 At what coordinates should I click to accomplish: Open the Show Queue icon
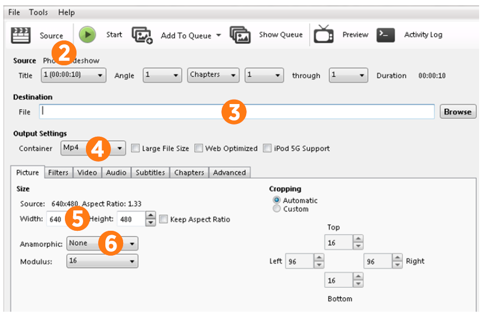pos(240,35)
